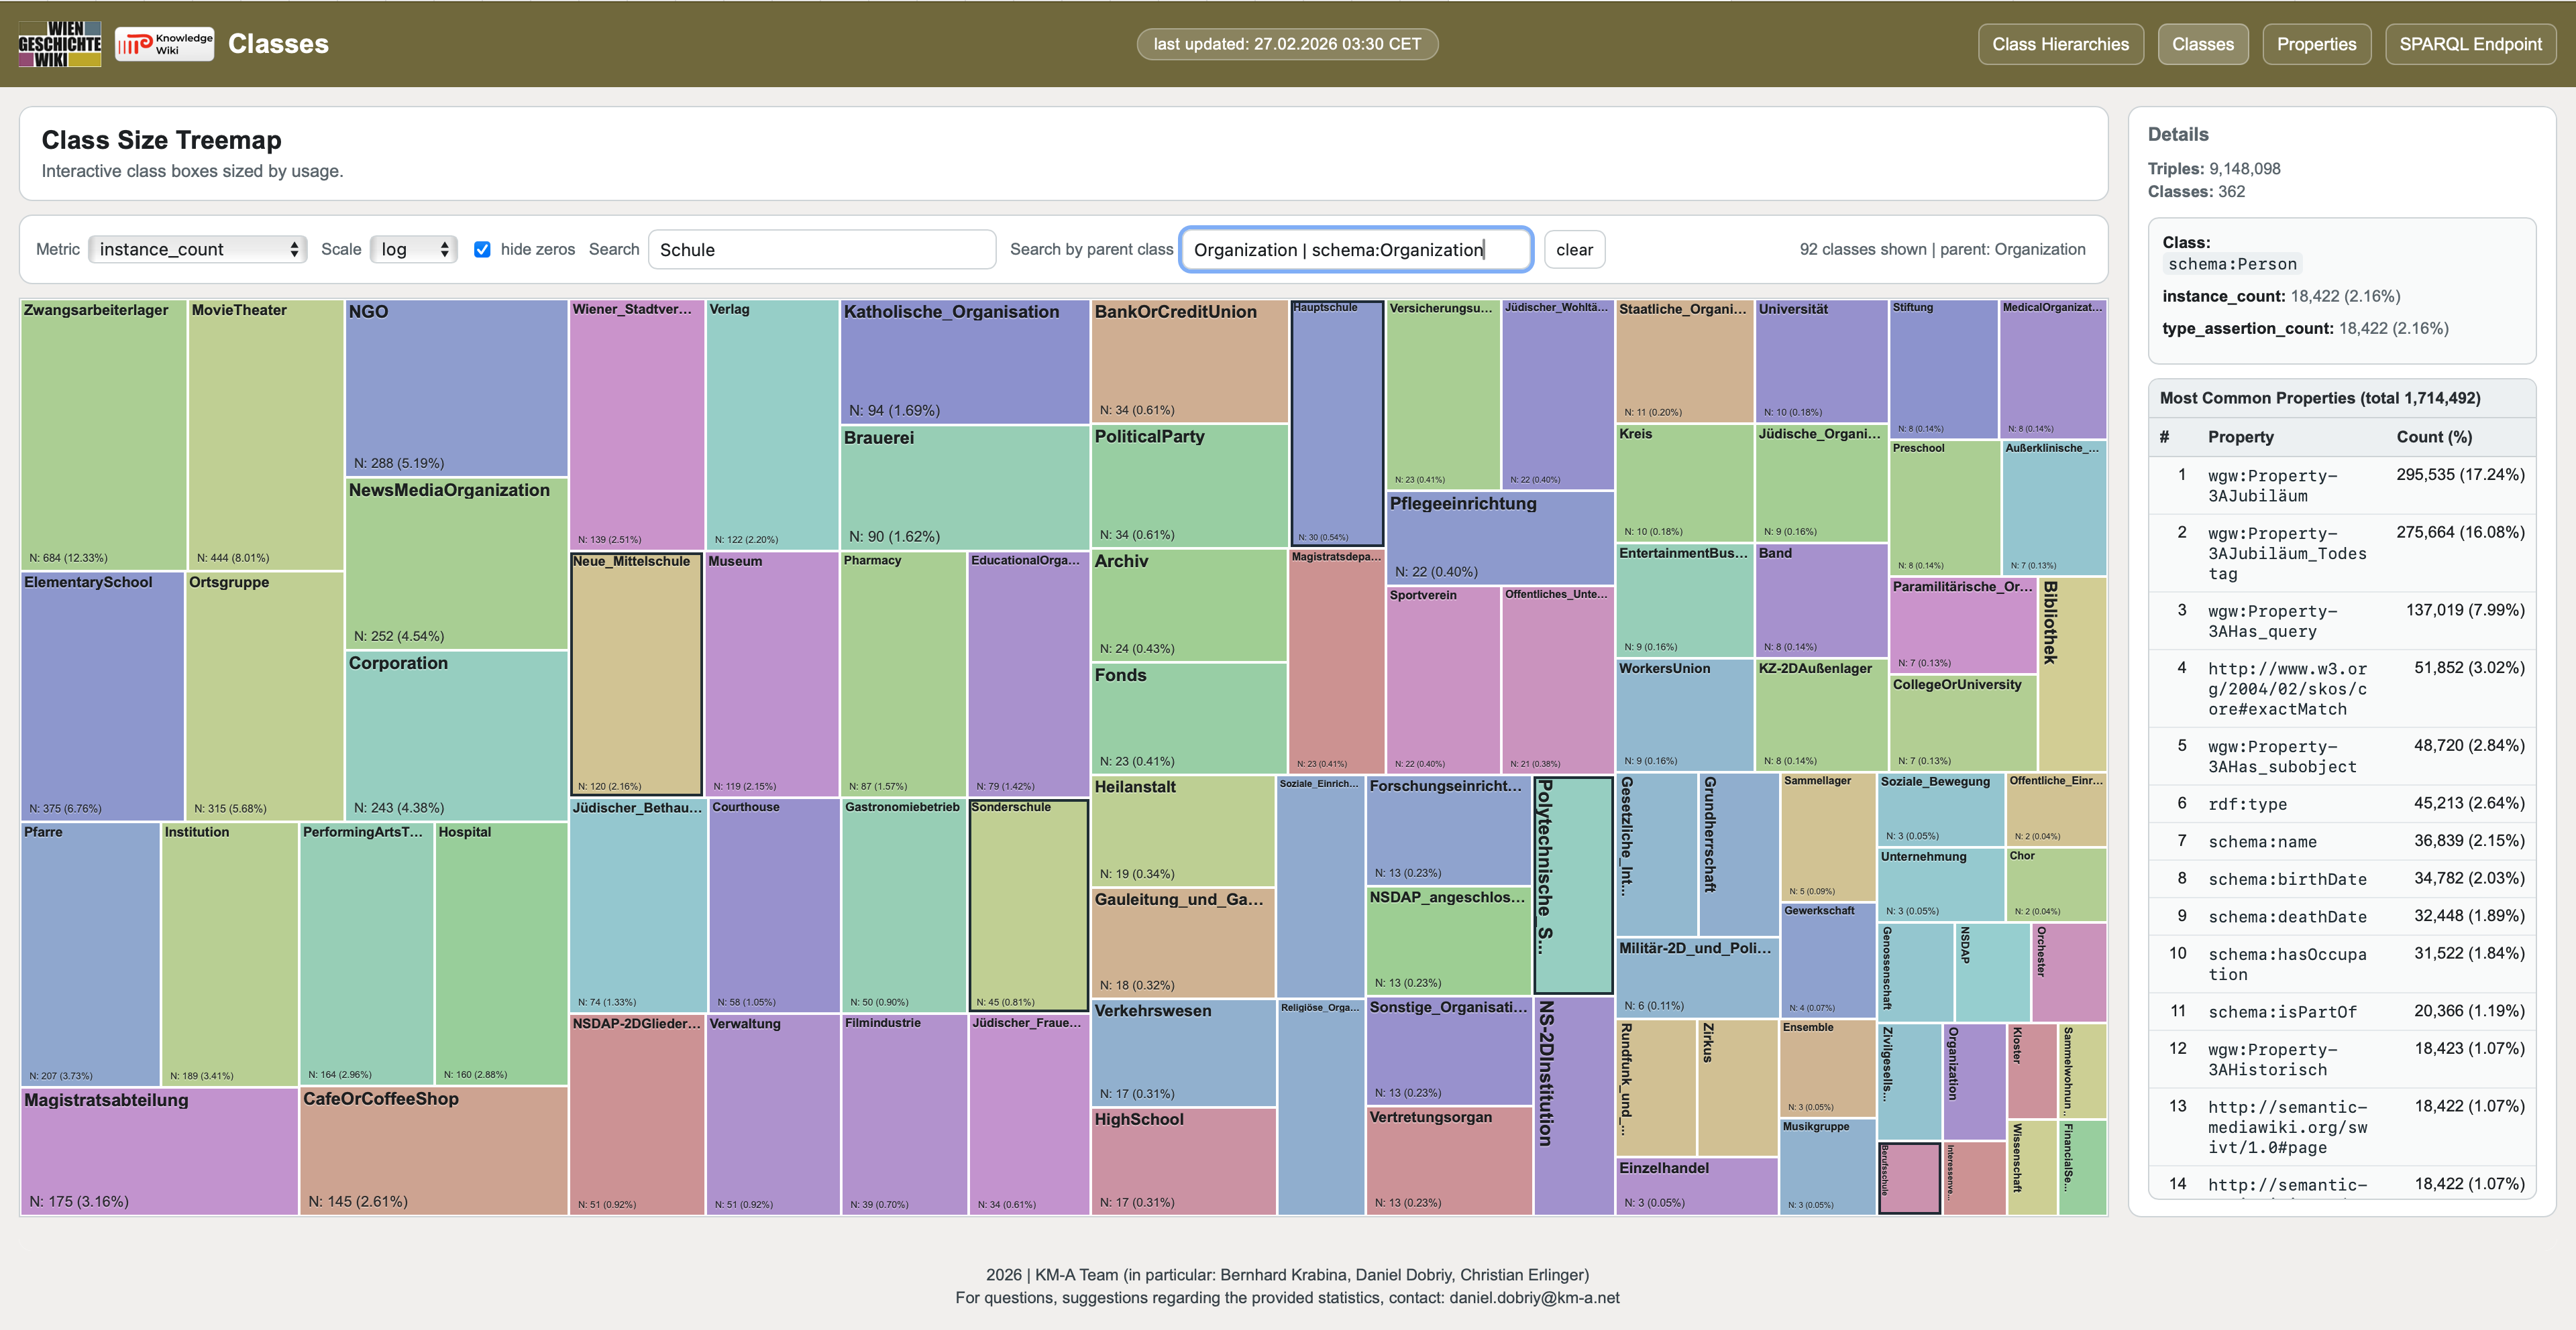Switch to the Properties view
The height and width of the screenshot is (1330, 2576).
pos(2317,43)
